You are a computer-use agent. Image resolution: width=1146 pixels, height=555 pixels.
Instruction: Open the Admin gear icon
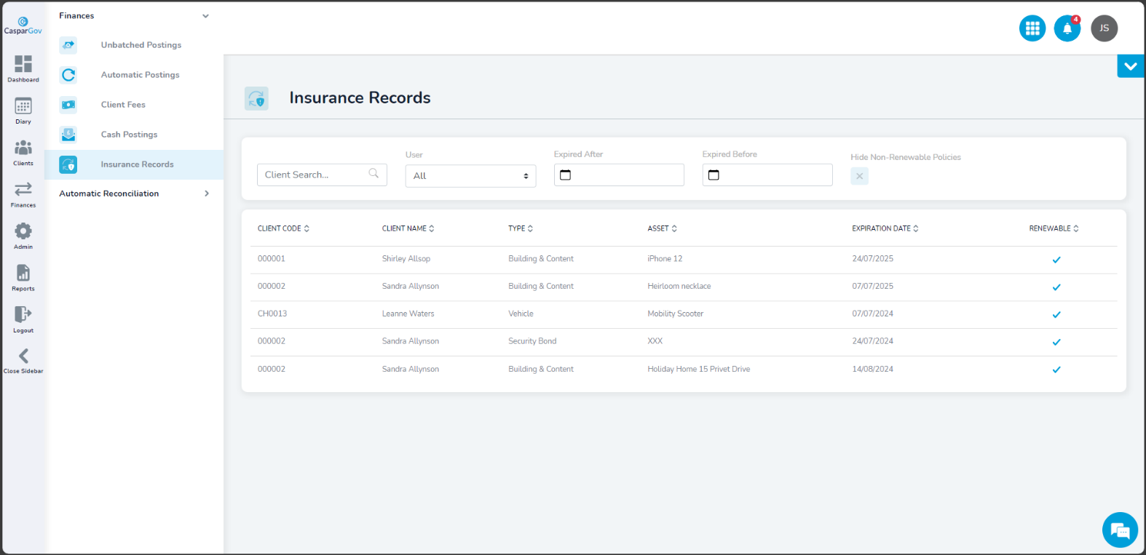[23, 234]
